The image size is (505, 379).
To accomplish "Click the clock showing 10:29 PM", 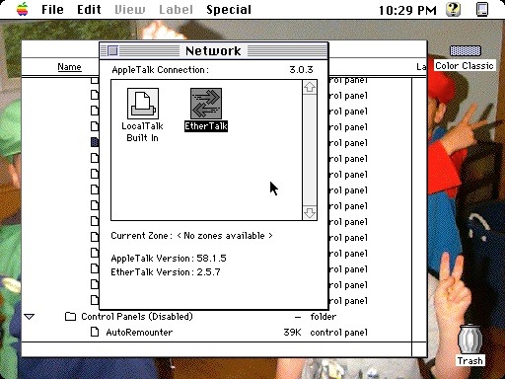I will [x=407, y=10].
